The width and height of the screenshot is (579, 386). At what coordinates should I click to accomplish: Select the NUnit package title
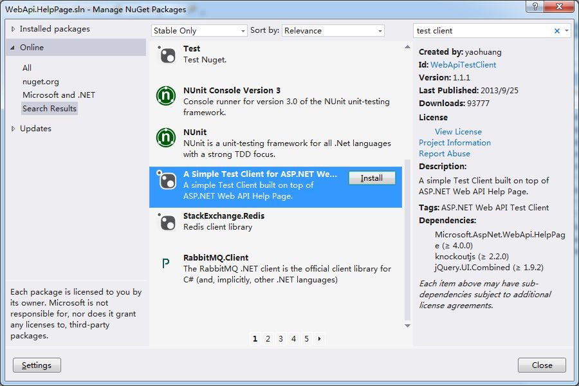tap(195, 132)
